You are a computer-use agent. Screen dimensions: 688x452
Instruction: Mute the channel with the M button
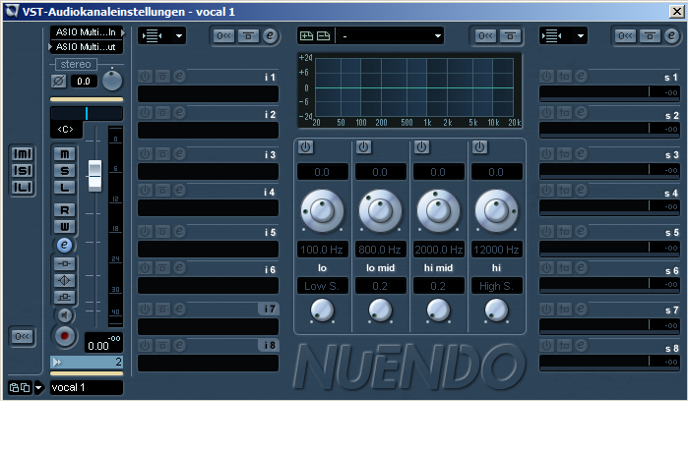coord(65,153)
